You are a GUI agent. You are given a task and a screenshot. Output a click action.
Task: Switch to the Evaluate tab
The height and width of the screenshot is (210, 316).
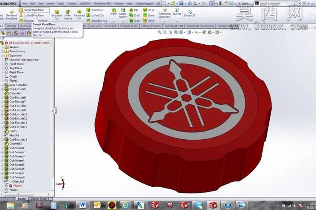pyautogui.click(x=95, y=26)
